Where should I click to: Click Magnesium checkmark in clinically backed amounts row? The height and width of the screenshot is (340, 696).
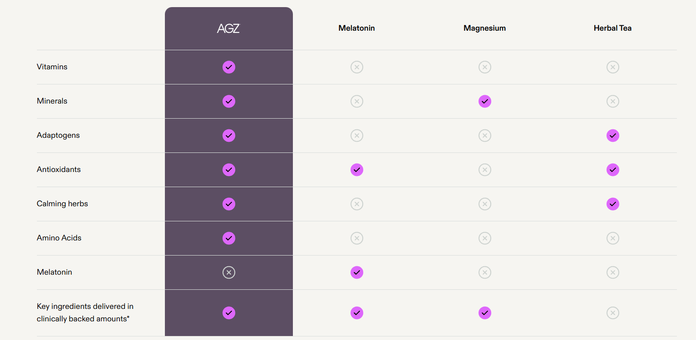tap(485, 313)
